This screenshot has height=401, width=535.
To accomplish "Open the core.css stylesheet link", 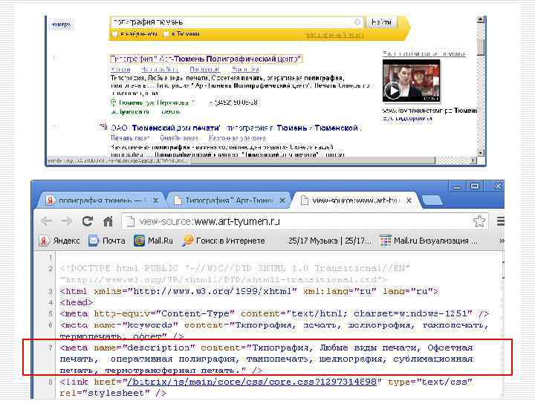I will (x=251, y=382).
